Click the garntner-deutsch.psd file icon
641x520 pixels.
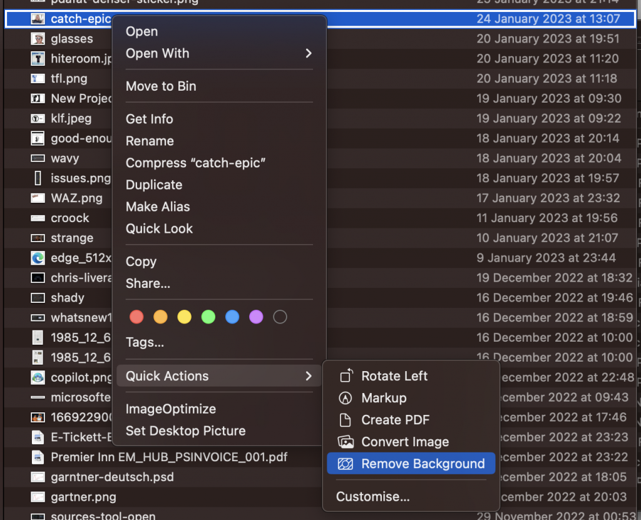tap(38, 477)
